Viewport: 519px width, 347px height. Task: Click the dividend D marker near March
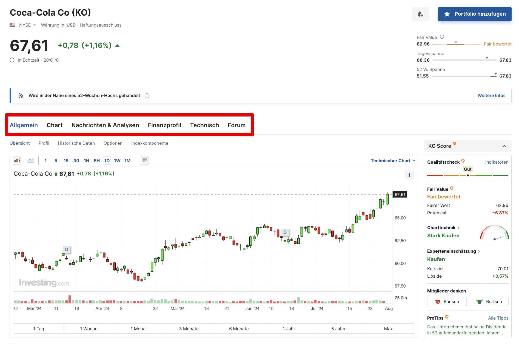click(x=67, y=249)
